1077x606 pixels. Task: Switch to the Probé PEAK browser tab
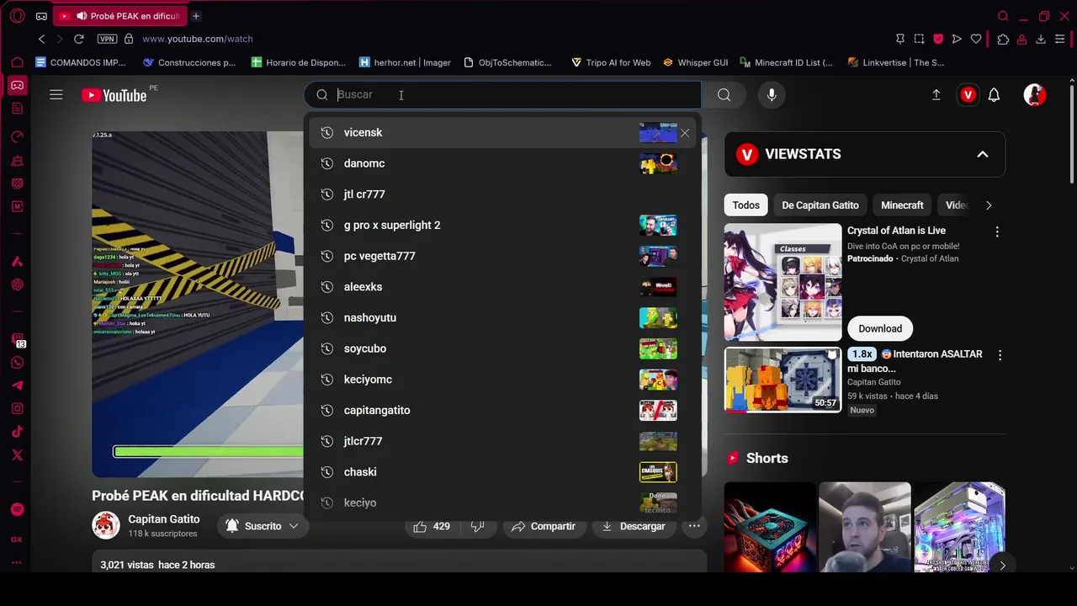point(119,16)
